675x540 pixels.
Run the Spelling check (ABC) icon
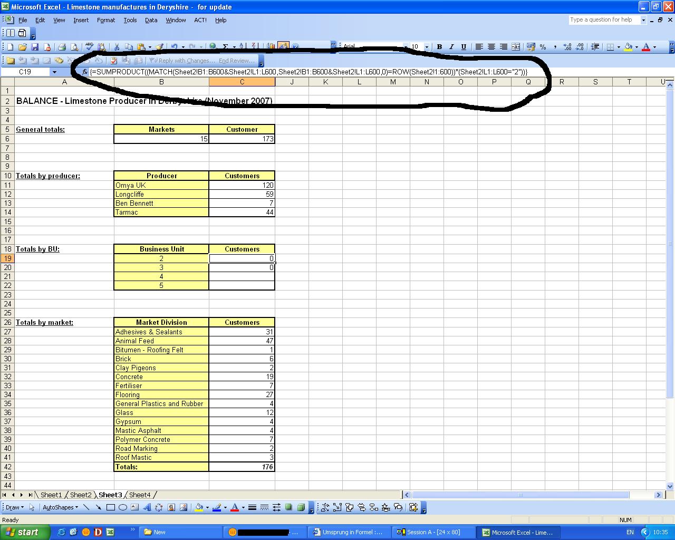90,47
